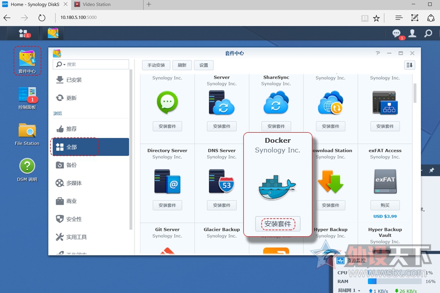Open 控制面板 desktop shortcut
440x293 pixels.
tap(27, 98)
